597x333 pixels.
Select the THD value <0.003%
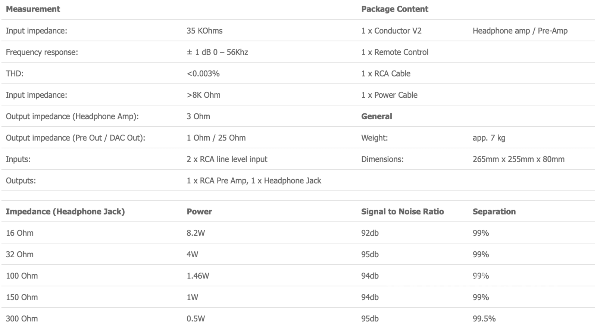(x=203, y=73)
